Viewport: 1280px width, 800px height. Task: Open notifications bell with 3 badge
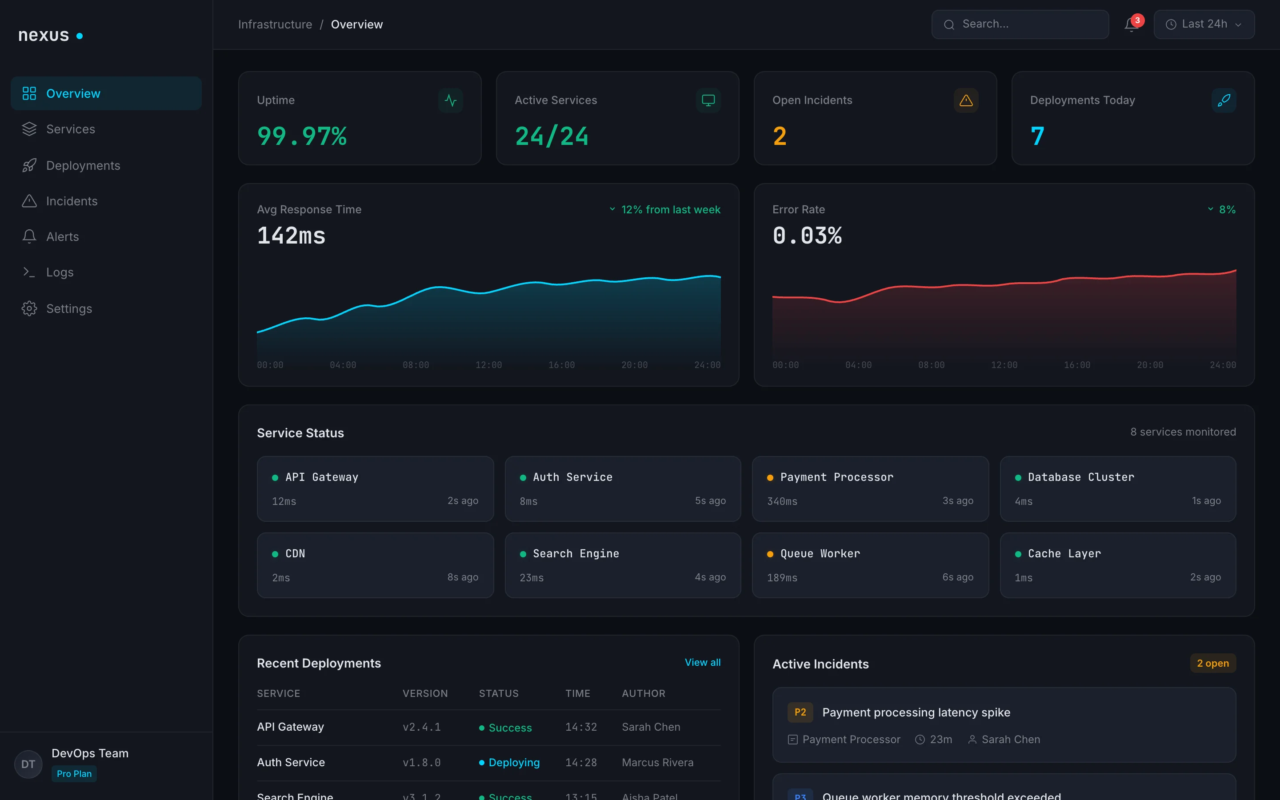click(x=1132, y=24)
